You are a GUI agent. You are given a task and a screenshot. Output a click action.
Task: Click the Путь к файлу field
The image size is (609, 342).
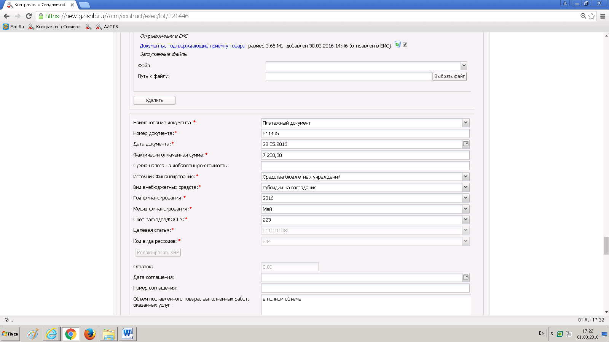[x=348, y=76]
